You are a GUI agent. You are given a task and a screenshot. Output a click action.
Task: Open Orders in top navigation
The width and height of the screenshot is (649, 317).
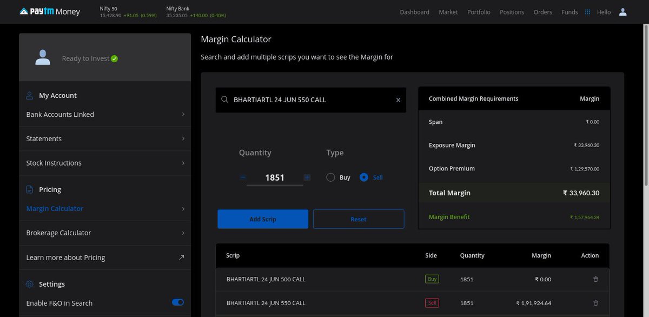pos(543,12)
